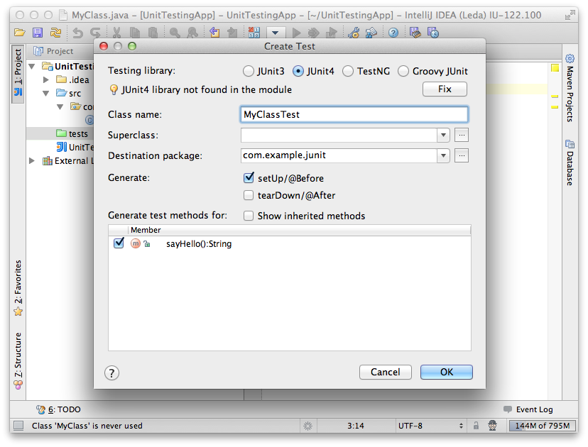Screen dimensions: 588x447
Task: Confirm Create Test with OK
Action: tap(447, 372)
